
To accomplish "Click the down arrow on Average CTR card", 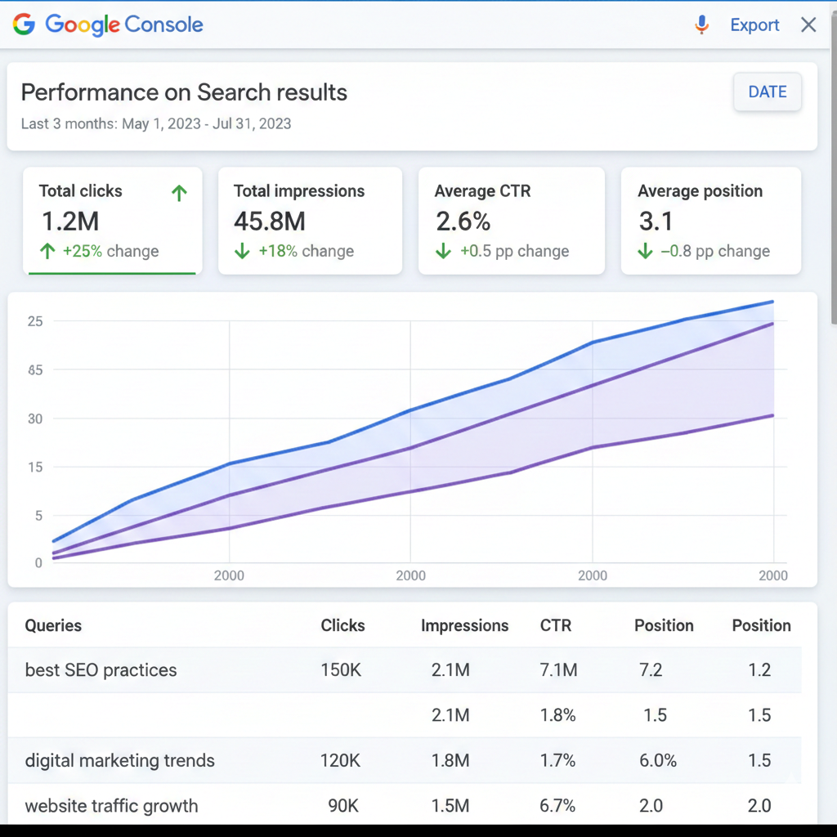I will pos(442,251).
